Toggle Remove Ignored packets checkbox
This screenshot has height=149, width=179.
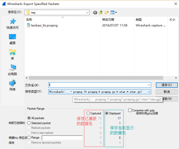click(29, 143)
